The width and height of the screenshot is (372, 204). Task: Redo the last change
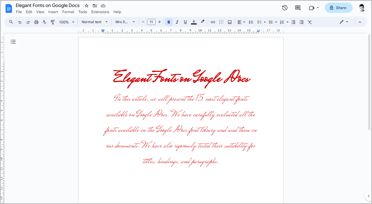pyautogui.click(x=28, y=22)
